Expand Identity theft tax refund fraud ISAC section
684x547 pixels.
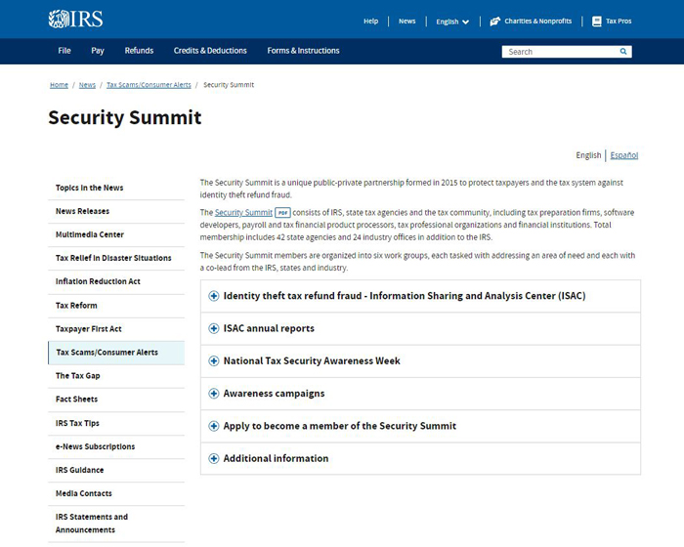420,296
